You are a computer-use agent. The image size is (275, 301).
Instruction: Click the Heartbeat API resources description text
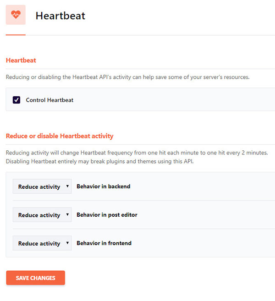[127, 77]
